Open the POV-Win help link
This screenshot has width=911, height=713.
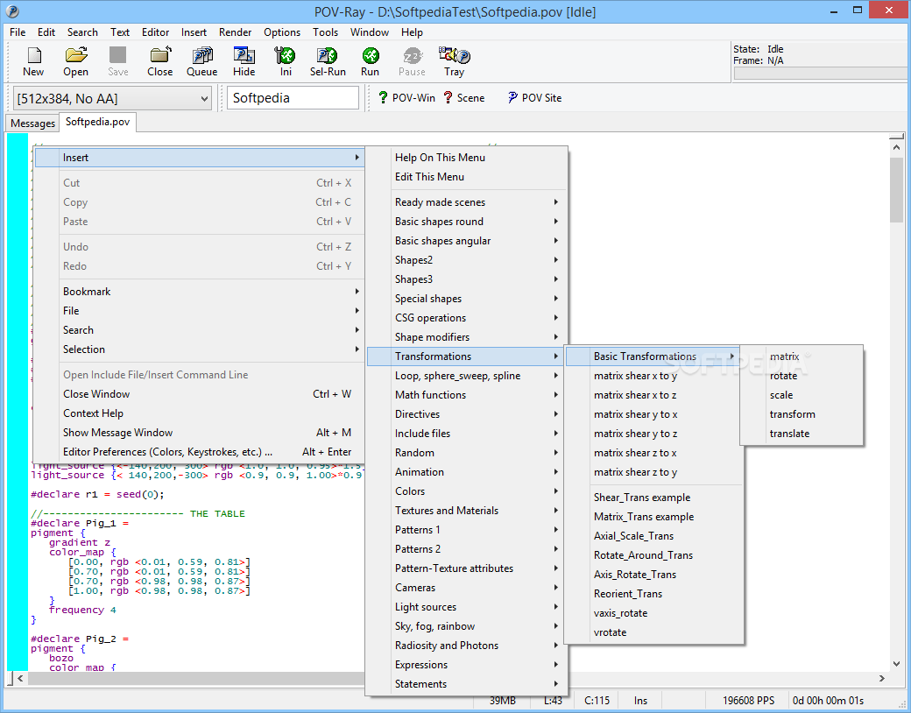(406, 97)
